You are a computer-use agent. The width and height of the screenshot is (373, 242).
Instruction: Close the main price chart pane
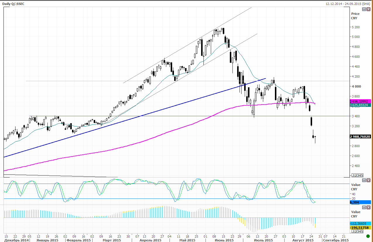368,9
